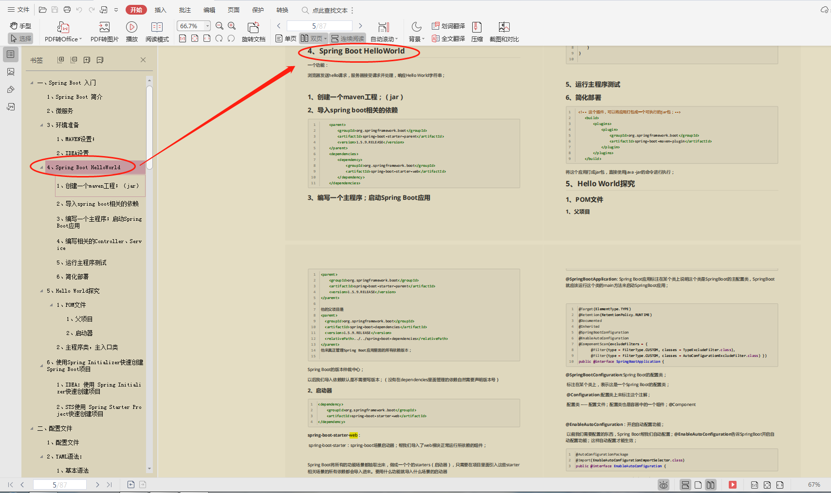Switch to the 插入 tab
Screen dimensions: 831x493
point(160,10)
